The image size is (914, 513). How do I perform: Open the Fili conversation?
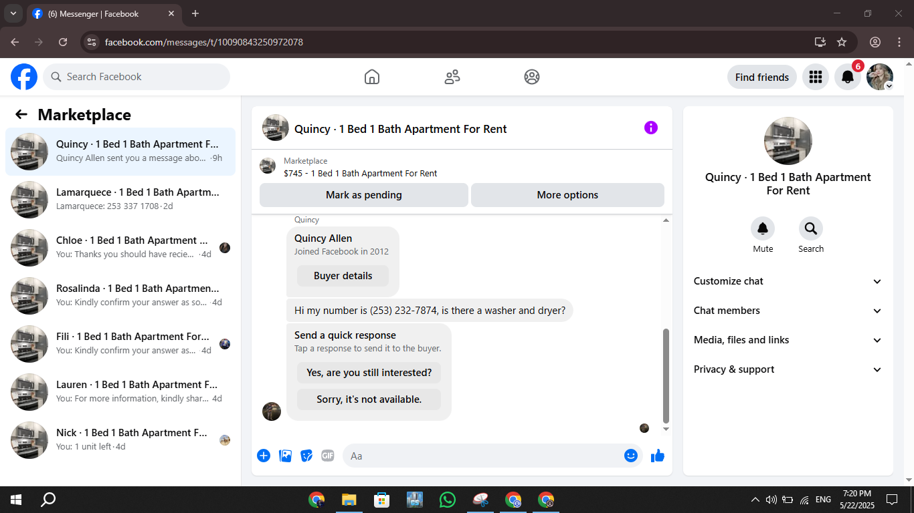click(x=120, y=344)
